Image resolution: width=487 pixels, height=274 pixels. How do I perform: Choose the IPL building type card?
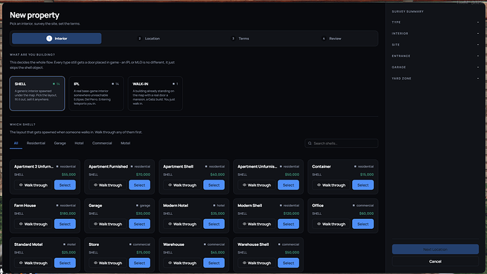(96, 93)
